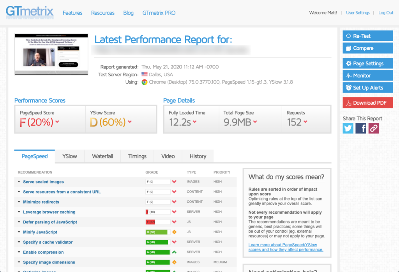The height and width of the screenshot is (272, 399).
Task: Open the Waterfall tab
Action: (x=102, y=156)
